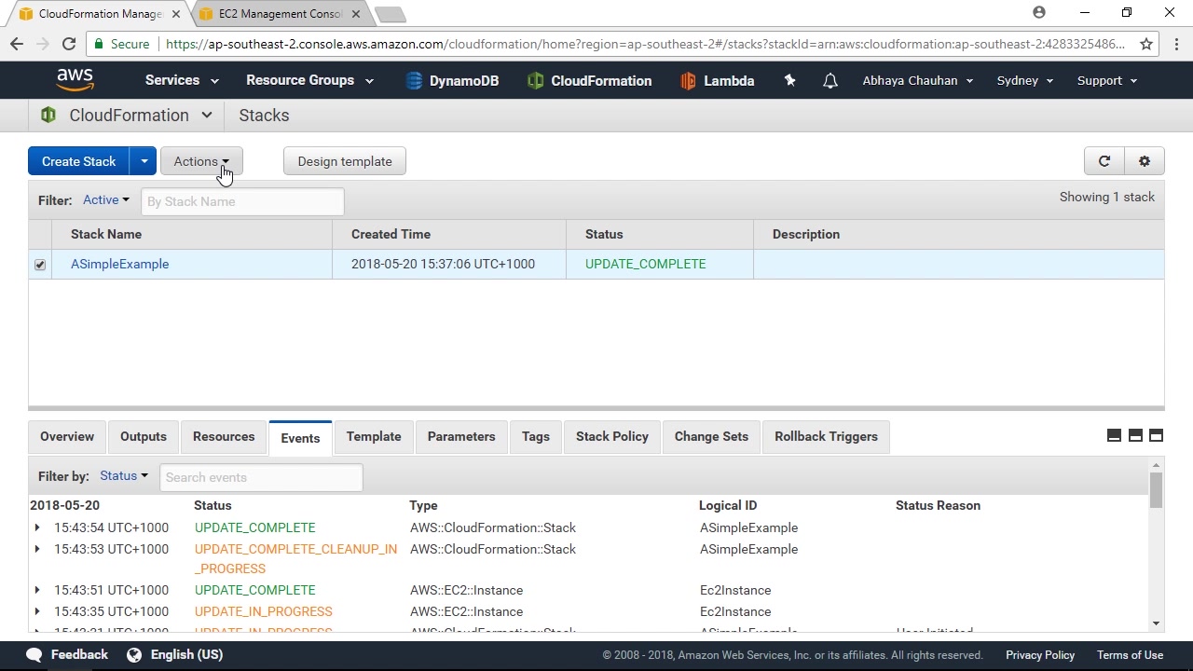
Task: Open the Abhaya Chauhan account menu
Action: tap(918, 80)
